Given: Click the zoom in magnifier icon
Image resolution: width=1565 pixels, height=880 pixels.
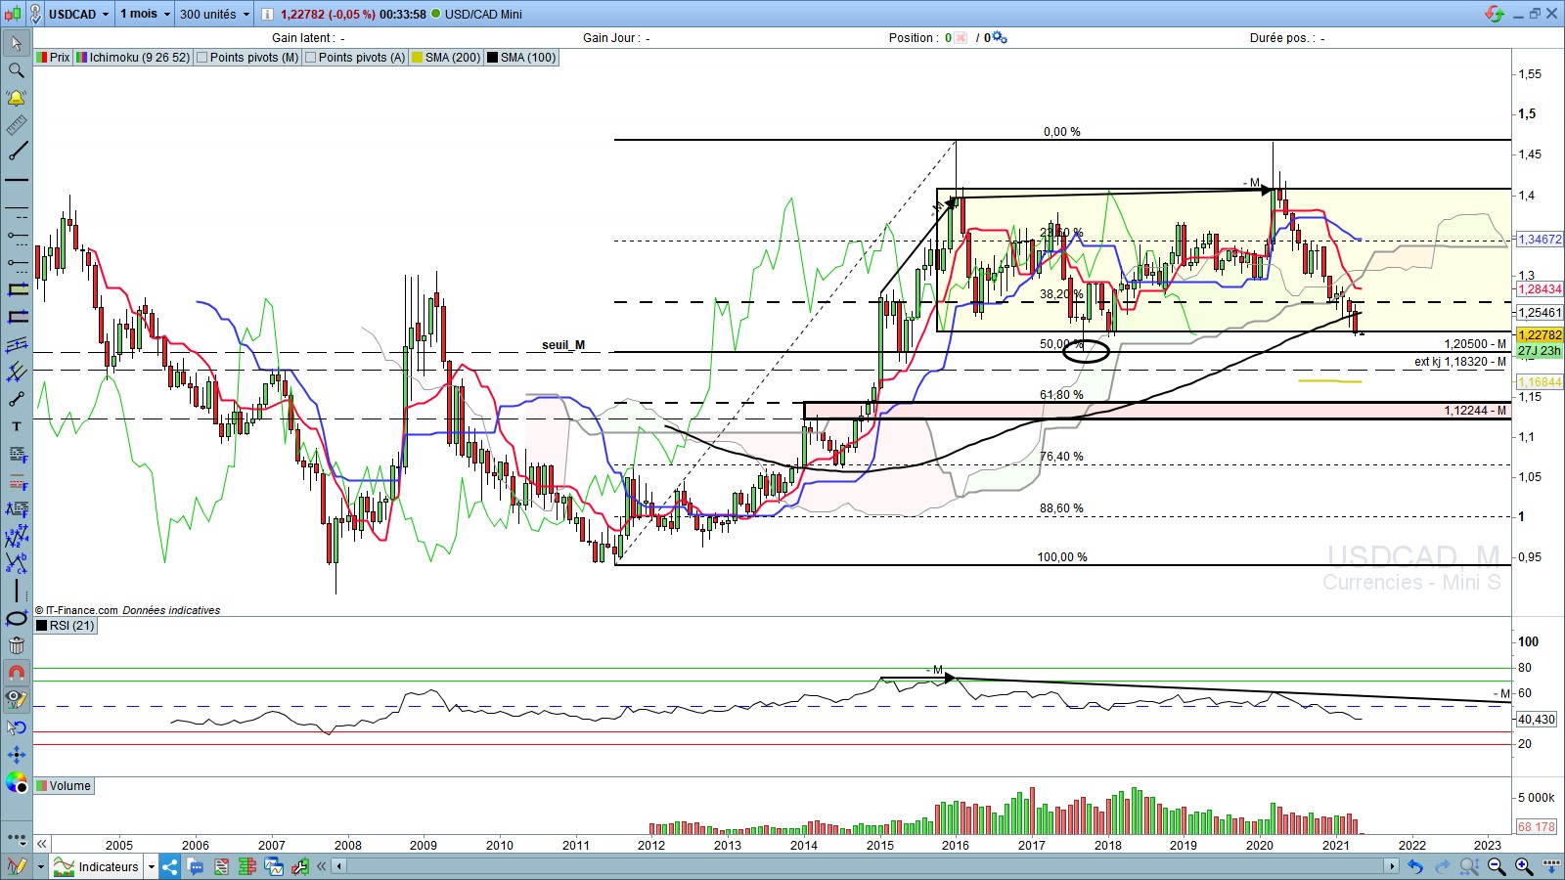Looking at the screenshot, I should [x=1523, y=866].
